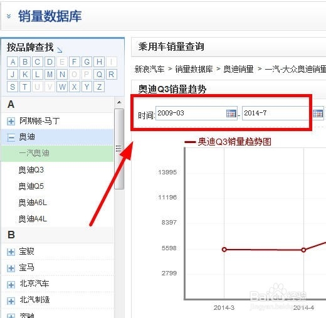Expand the 北汽制造 brand node
Viewport: 326px width, 318px height.
click(11, 301)
